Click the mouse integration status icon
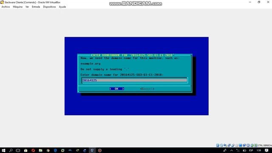 252,145
